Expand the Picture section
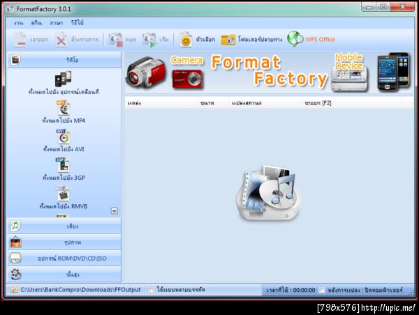 [64, 243]
